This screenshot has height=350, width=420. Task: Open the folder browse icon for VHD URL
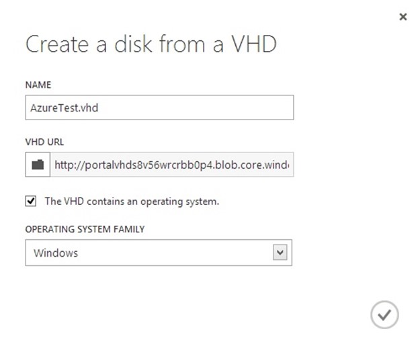[x=38, y=165]
